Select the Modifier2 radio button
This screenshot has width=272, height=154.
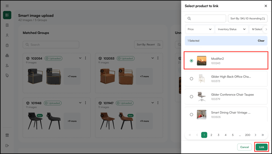191,61
